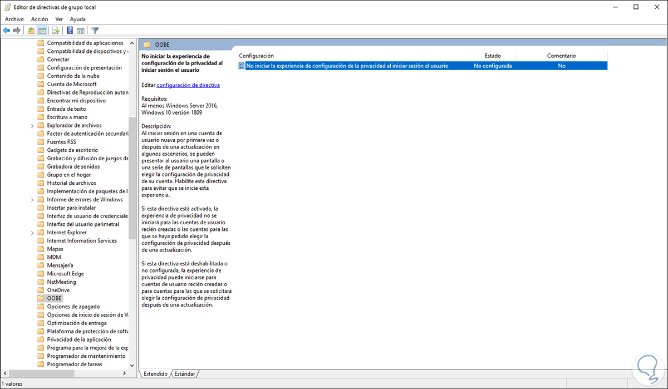Select Historial de archivos tree item
This screenshot has height=389, width=668.
click(71, 183)
